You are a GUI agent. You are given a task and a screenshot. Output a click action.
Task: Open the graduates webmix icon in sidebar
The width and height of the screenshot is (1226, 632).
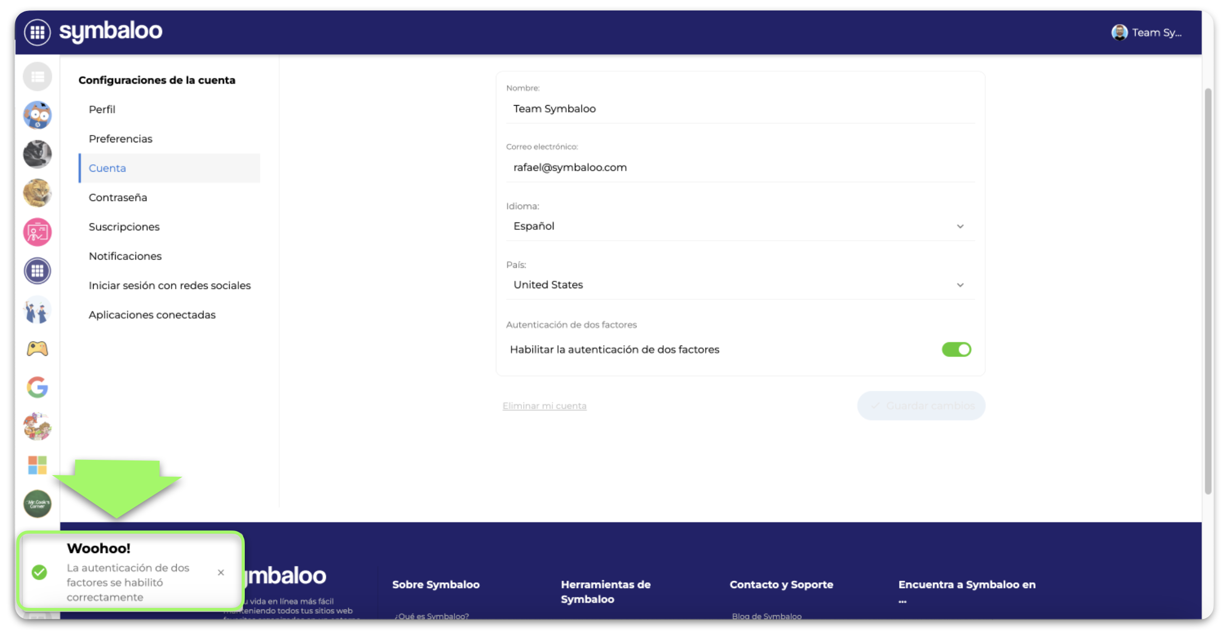coord(38,310)
